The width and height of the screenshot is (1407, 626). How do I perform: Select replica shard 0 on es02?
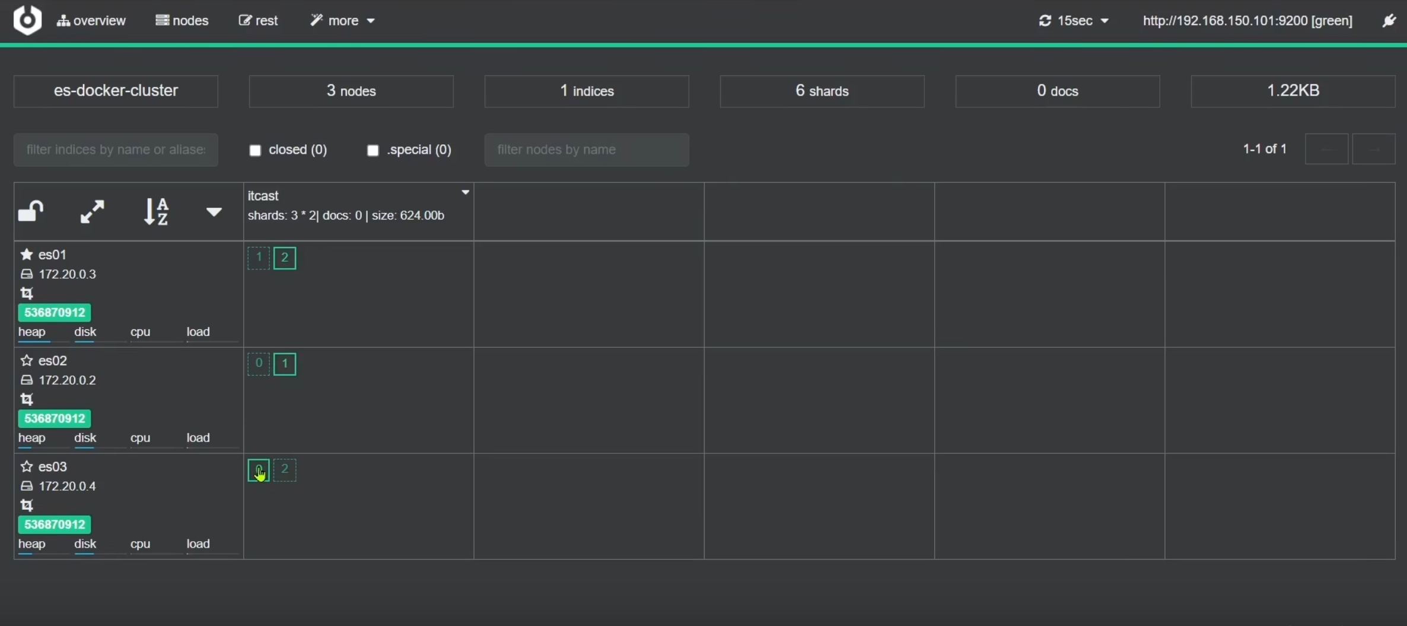259,364
